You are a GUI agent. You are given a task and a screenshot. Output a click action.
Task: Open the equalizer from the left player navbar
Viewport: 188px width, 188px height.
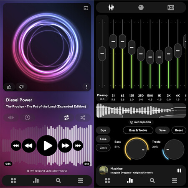(36, 180)
